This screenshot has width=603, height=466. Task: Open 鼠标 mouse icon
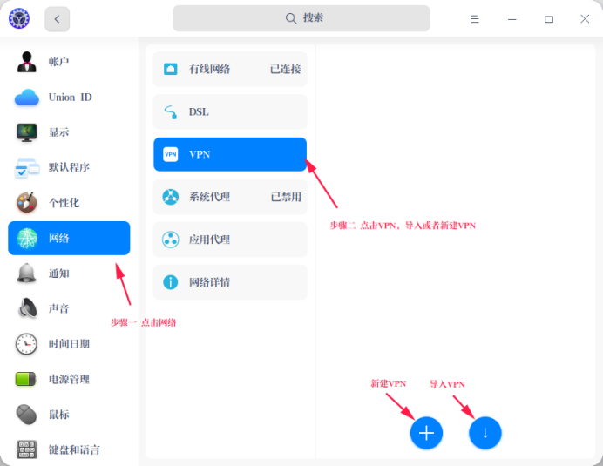pyautogui.click(x=26, y=414)
